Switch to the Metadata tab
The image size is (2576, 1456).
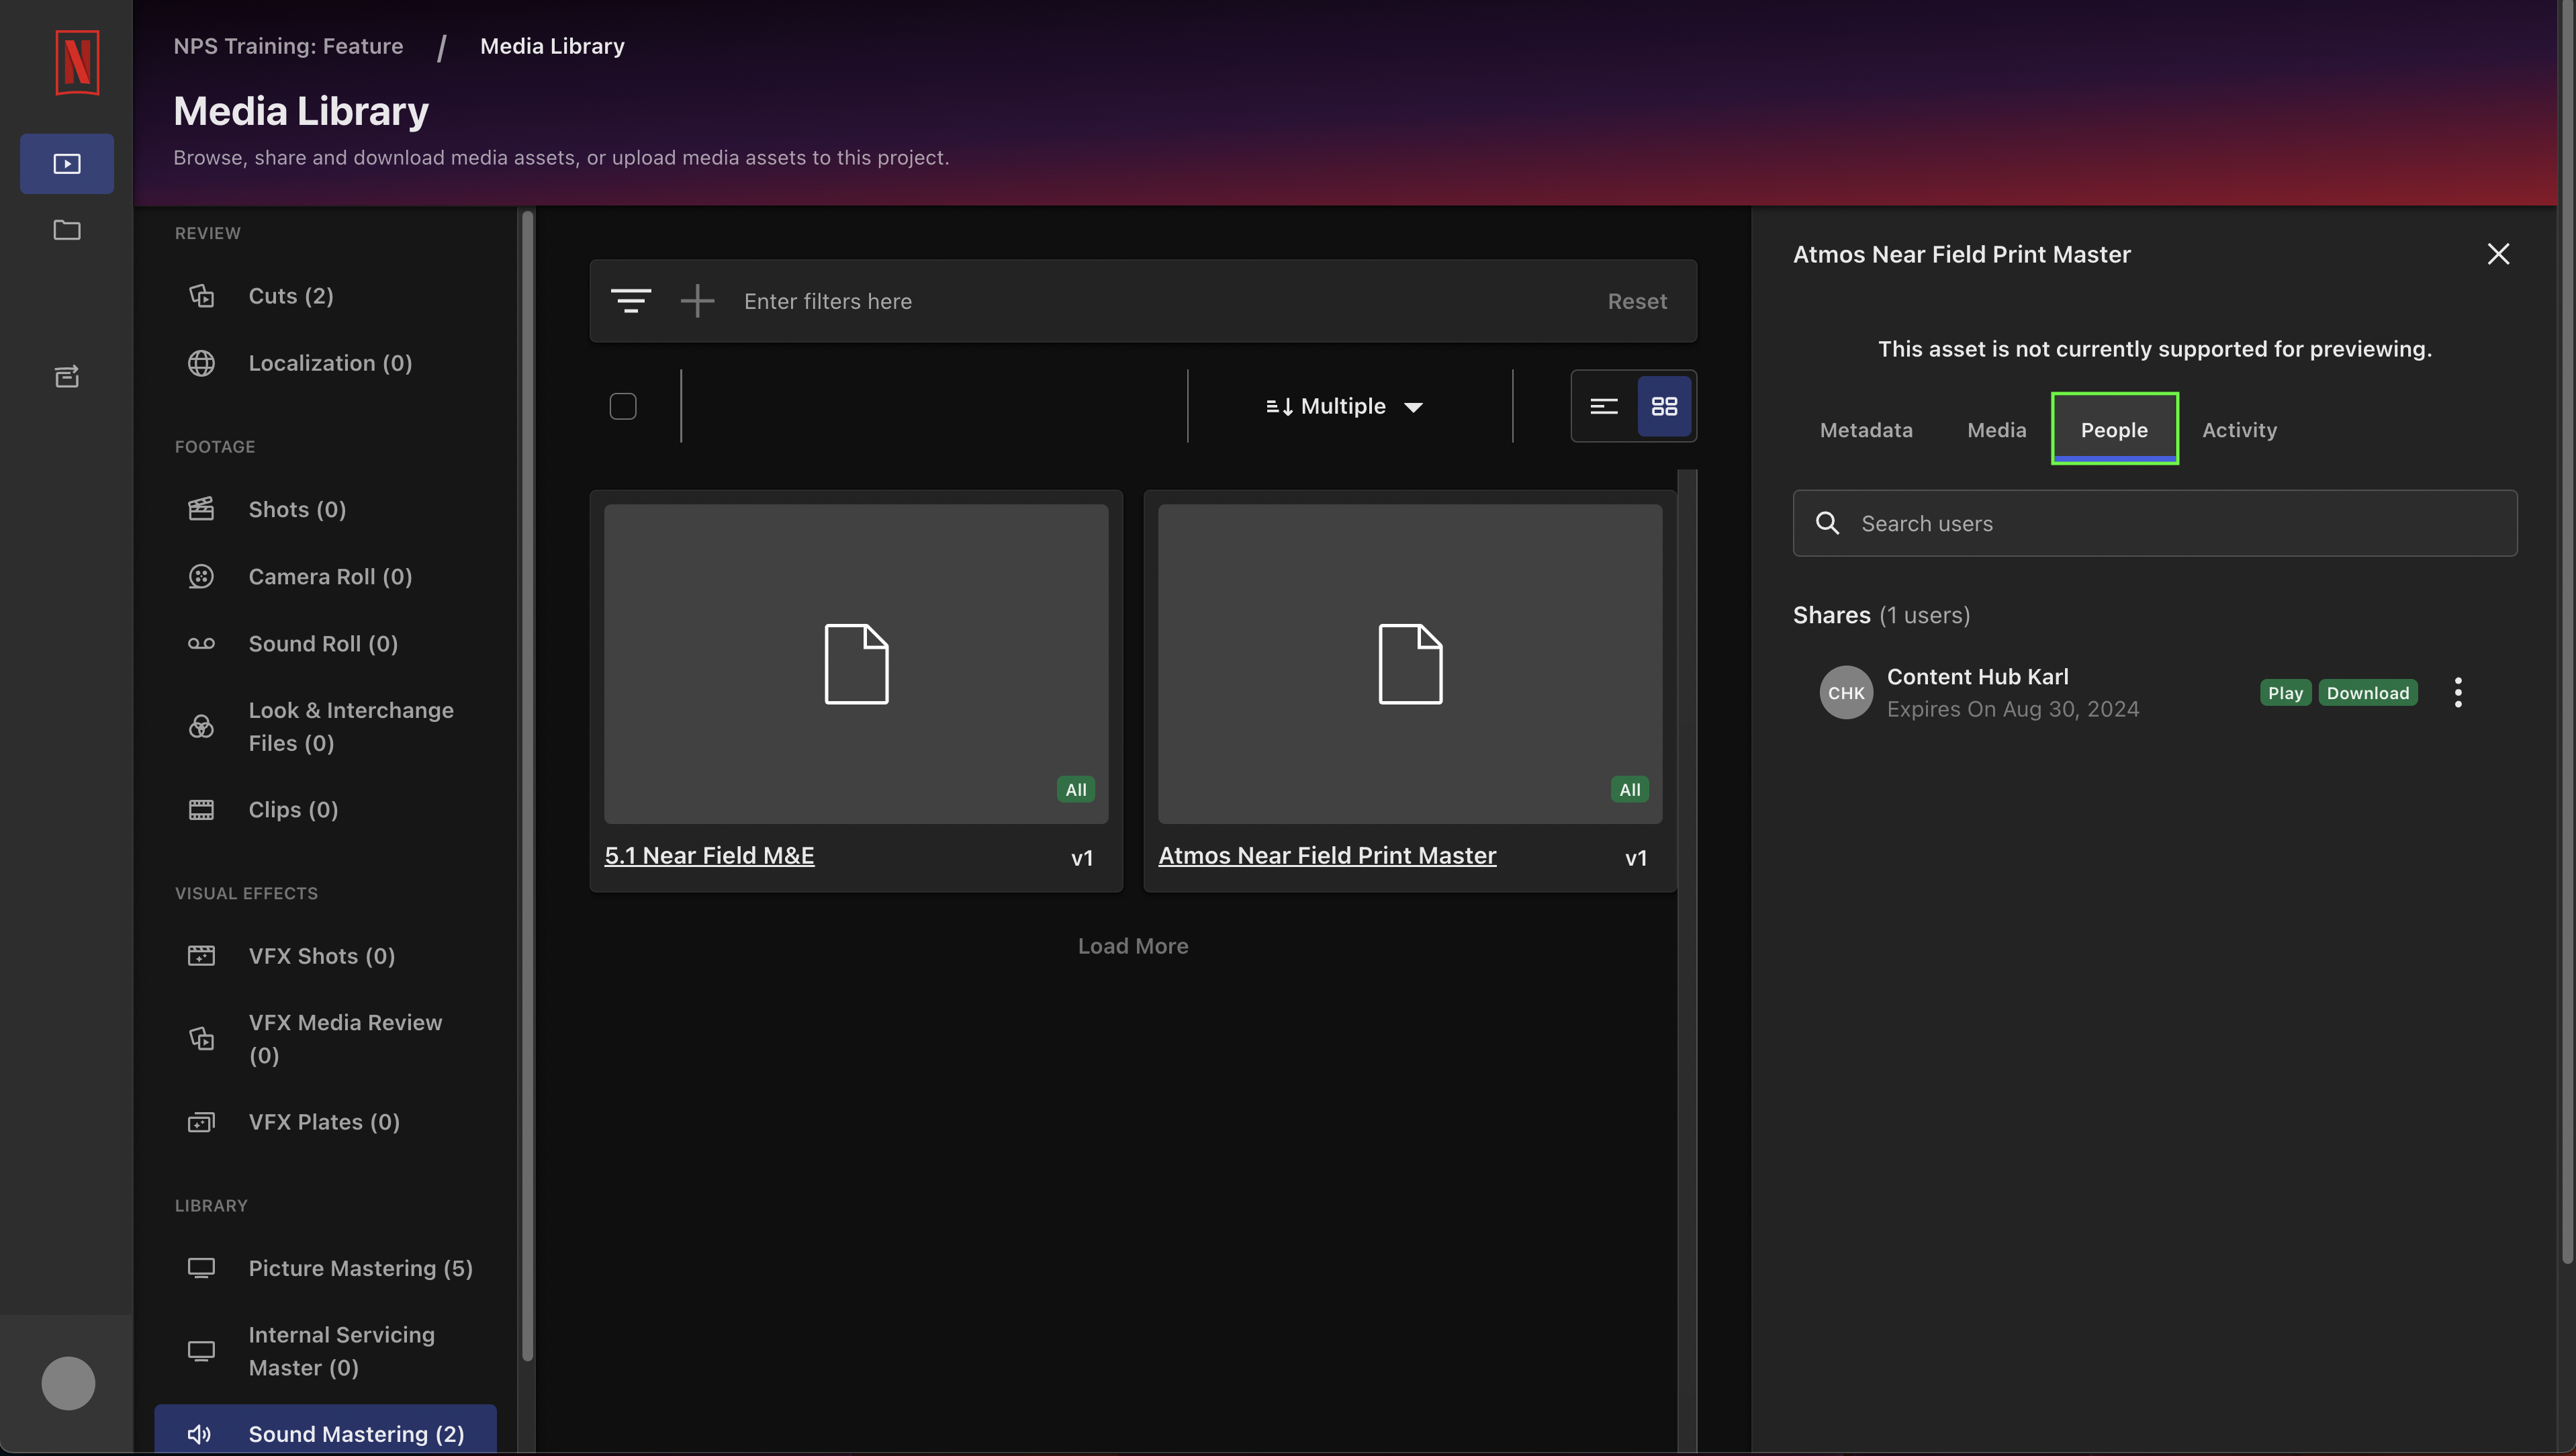coord(1866,430)
